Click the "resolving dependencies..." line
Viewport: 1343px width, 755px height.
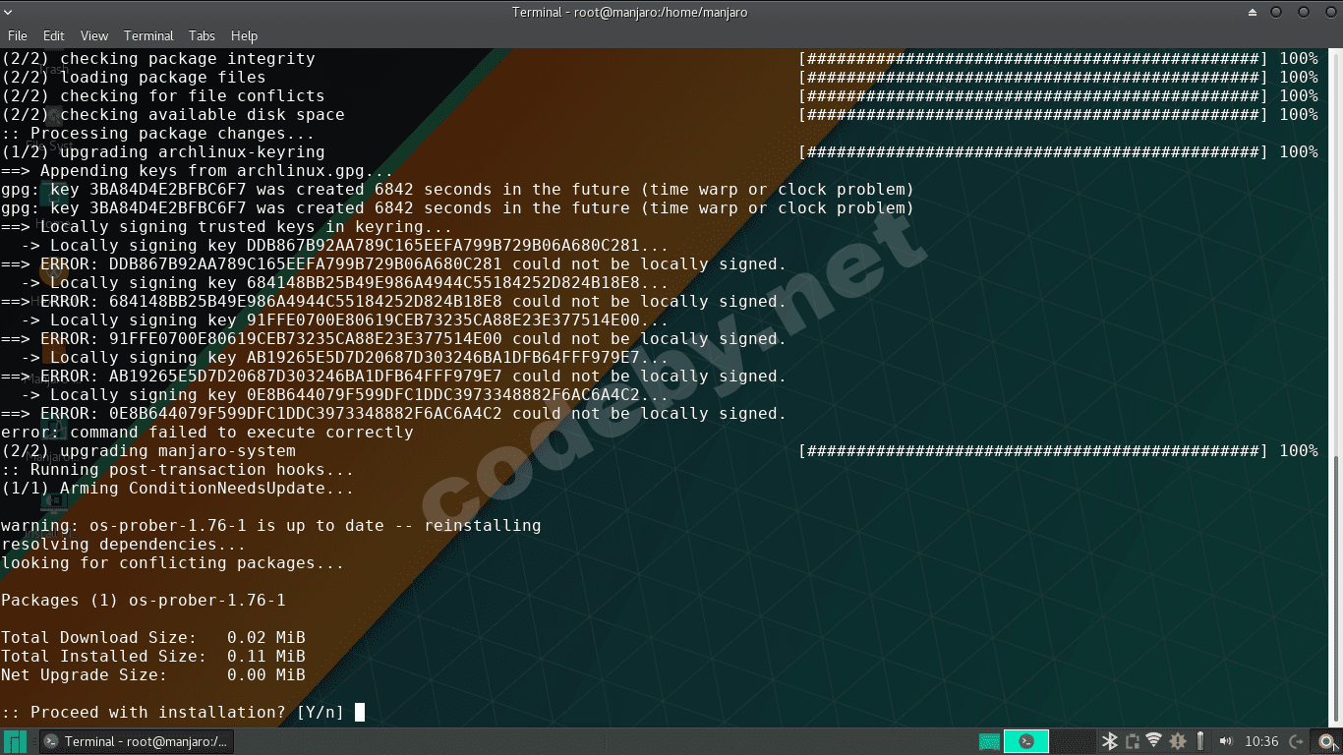click(x=124, y=544)
